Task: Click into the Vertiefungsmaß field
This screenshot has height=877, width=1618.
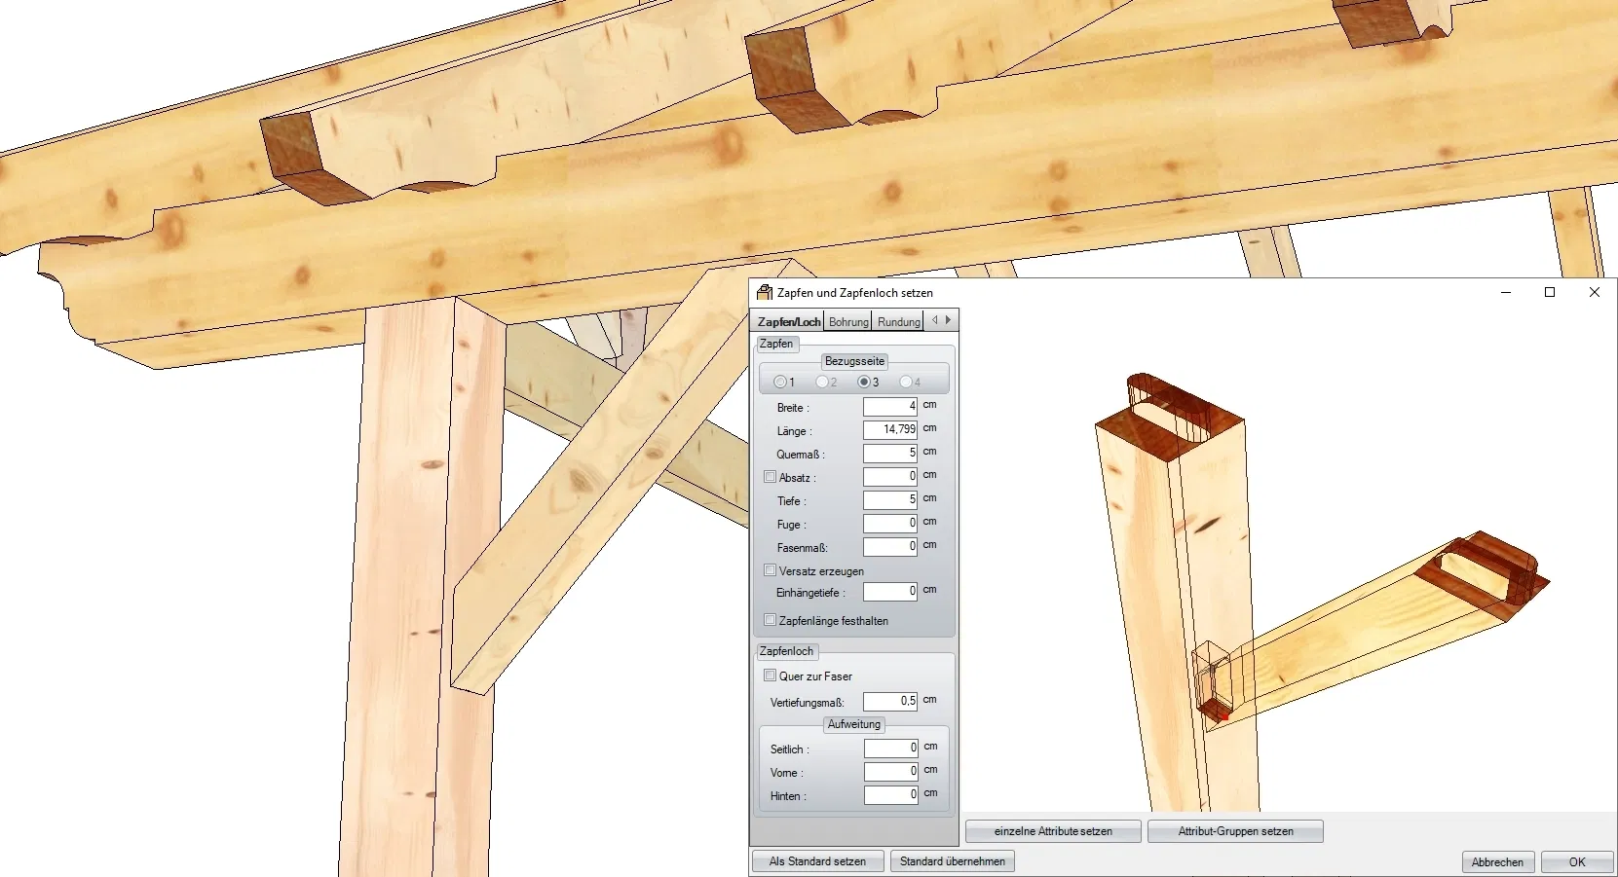Action: coord(889,701)
